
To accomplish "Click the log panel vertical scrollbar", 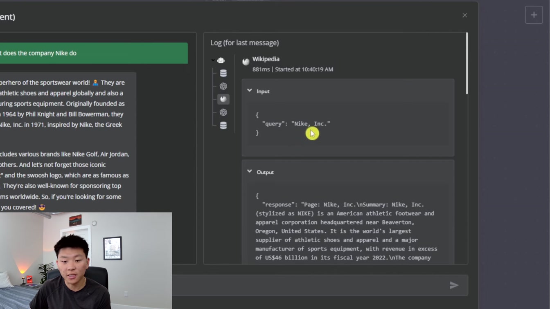I will tap(467, 63).
